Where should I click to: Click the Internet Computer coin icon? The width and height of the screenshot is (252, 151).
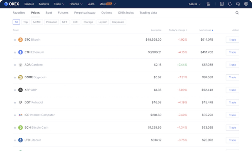(x=20, y=115)
